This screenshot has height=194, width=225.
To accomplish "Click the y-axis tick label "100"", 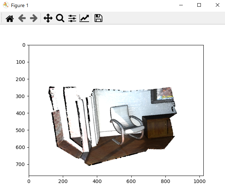I will [20, 62].
